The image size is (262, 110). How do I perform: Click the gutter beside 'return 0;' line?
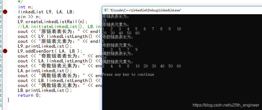pyautogui.click(x=5, y=95)
